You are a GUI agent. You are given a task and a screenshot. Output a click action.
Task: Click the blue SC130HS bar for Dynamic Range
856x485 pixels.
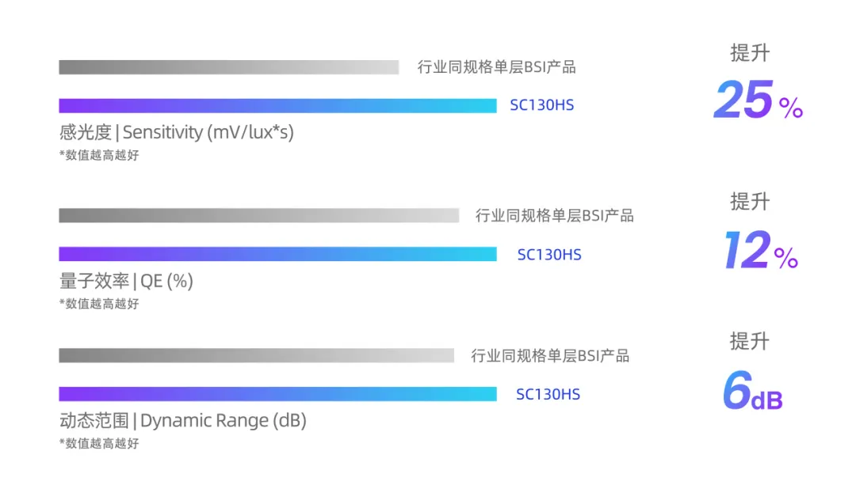[277, 394]
